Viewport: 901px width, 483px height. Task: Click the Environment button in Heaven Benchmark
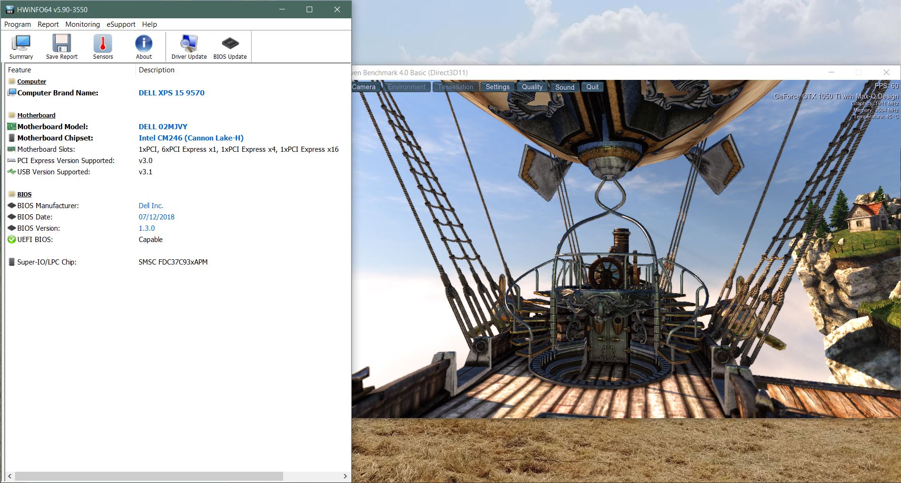tap(407, 87)
